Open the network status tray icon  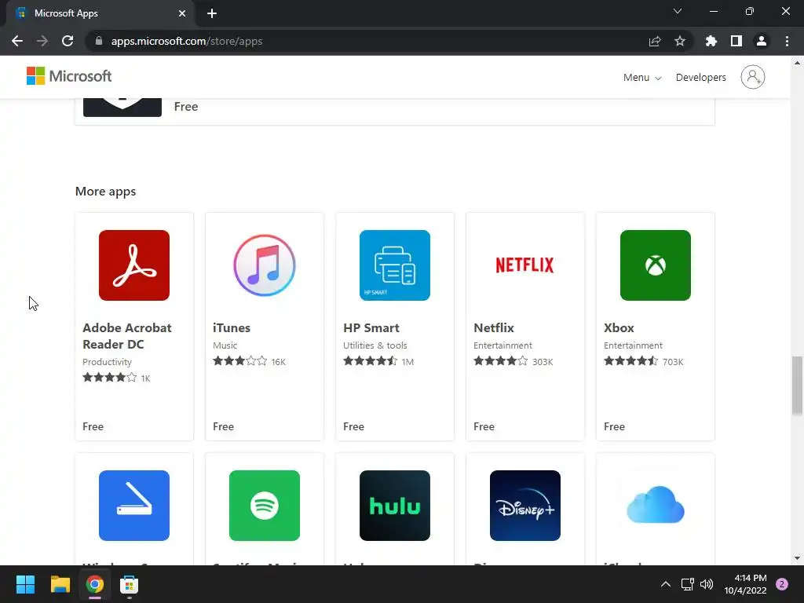[687, 584]
